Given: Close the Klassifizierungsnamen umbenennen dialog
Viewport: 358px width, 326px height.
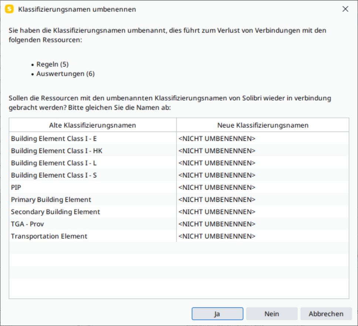Looking at the screenshot, I should [x=345, y=9].
